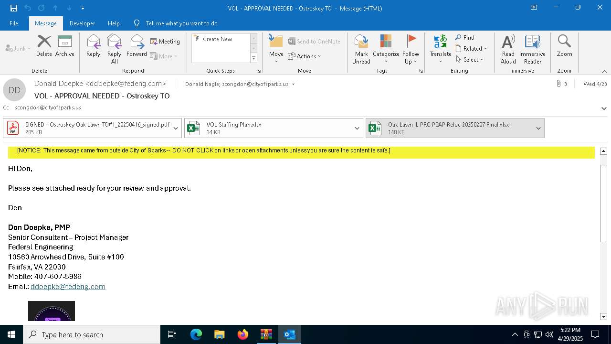This screenshot has width=611, height=344.
Task: Click the Windows Start button
Action: pos(11,334)
